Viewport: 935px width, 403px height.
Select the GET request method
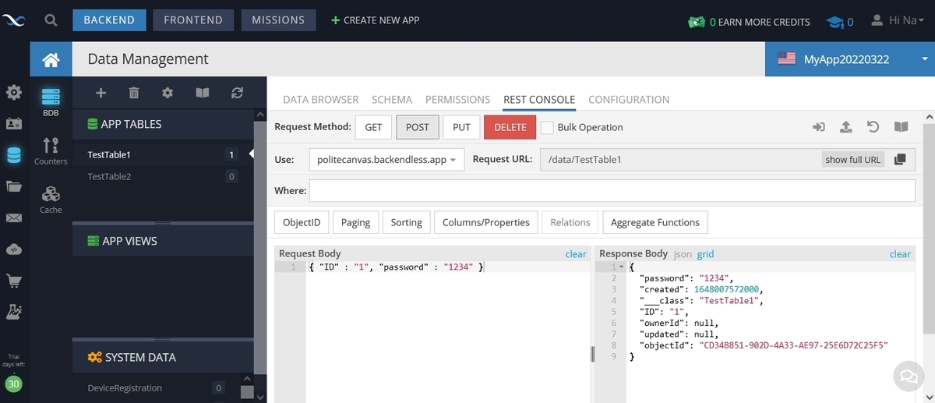pyautogui.click(x=373, y=127)
